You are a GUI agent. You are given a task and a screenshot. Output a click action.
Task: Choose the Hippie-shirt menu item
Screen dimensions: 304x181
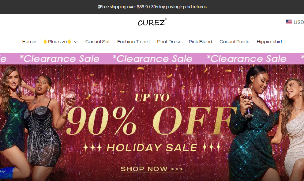pos(269,42)
